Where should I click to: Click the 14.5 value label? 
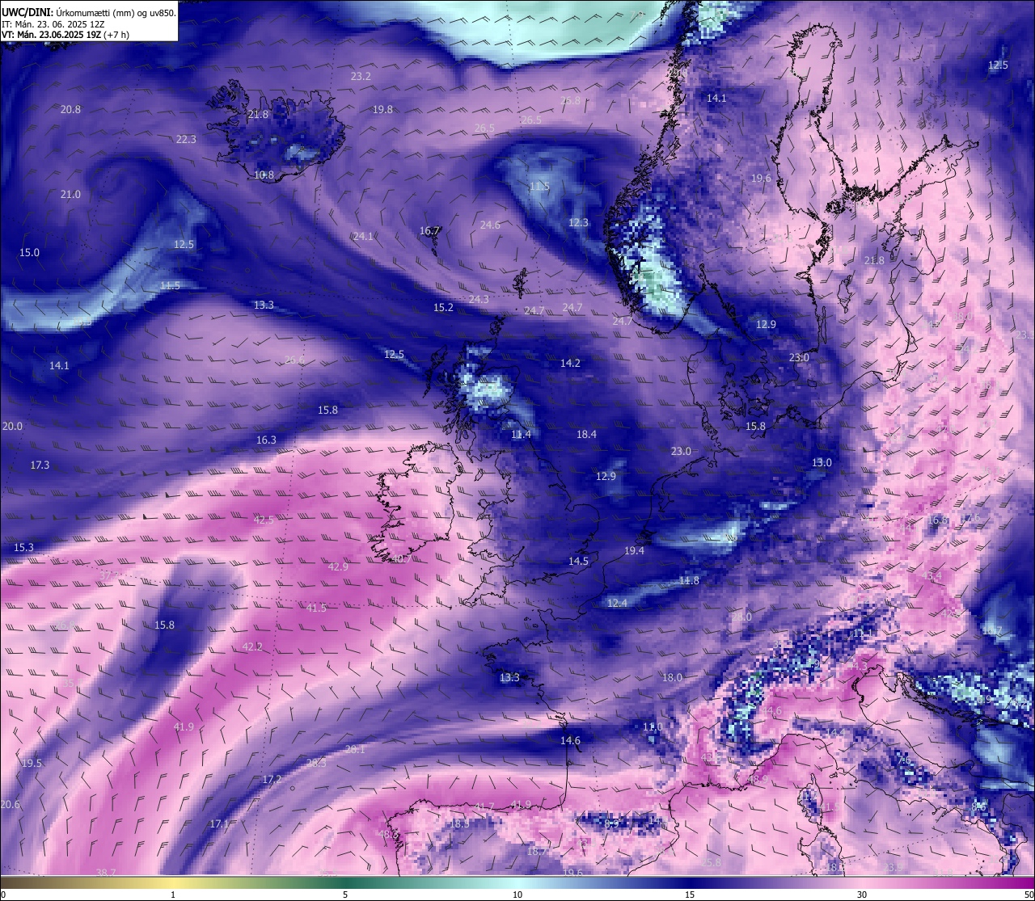(x=578, y=562)
